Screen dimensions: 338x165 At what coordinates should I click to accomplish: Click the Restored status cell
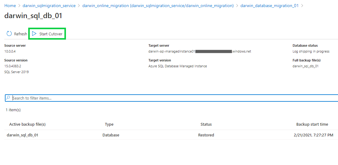(x=206, y=135)
